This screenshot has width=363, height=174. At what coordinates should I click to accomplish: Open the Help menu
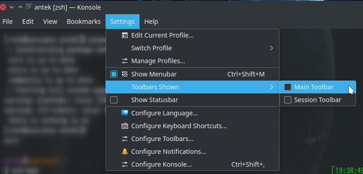coord(151,22)
